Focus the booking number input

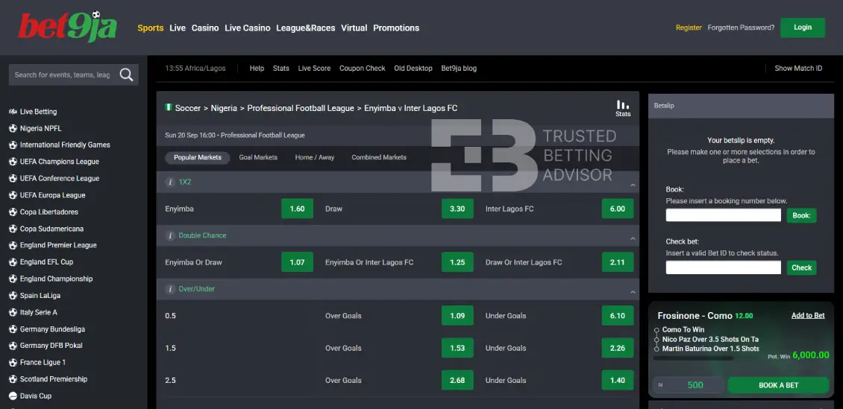723,215
